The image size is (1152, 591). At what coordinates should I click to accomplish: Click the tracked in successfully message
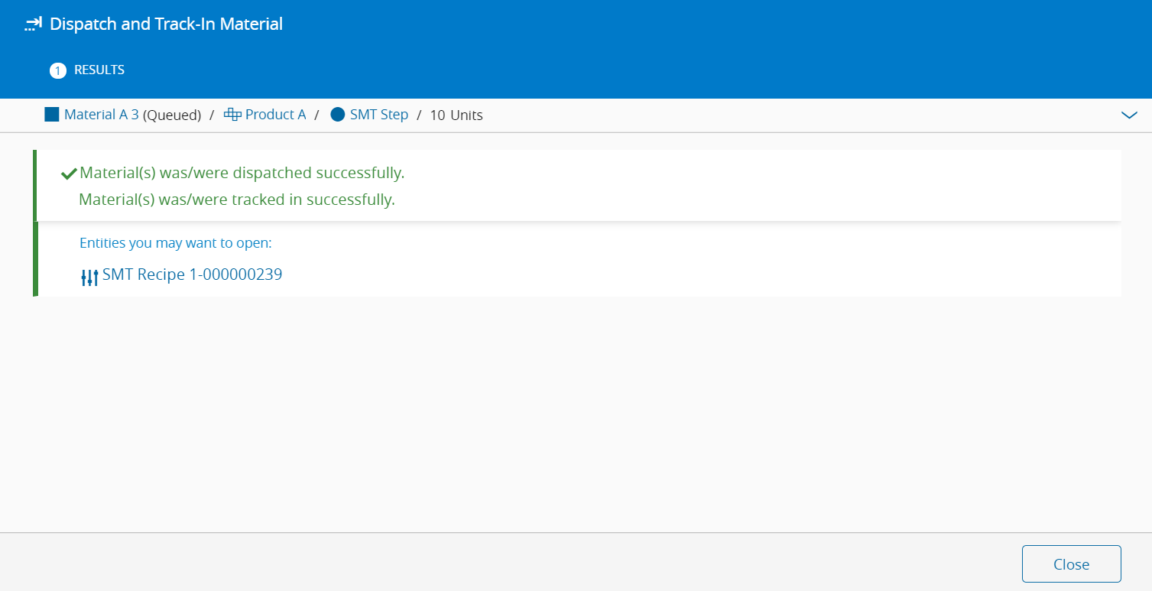coord(237,200)
